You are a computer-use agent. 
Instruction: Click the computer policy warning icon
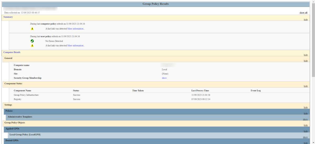[x=32, y=29]
